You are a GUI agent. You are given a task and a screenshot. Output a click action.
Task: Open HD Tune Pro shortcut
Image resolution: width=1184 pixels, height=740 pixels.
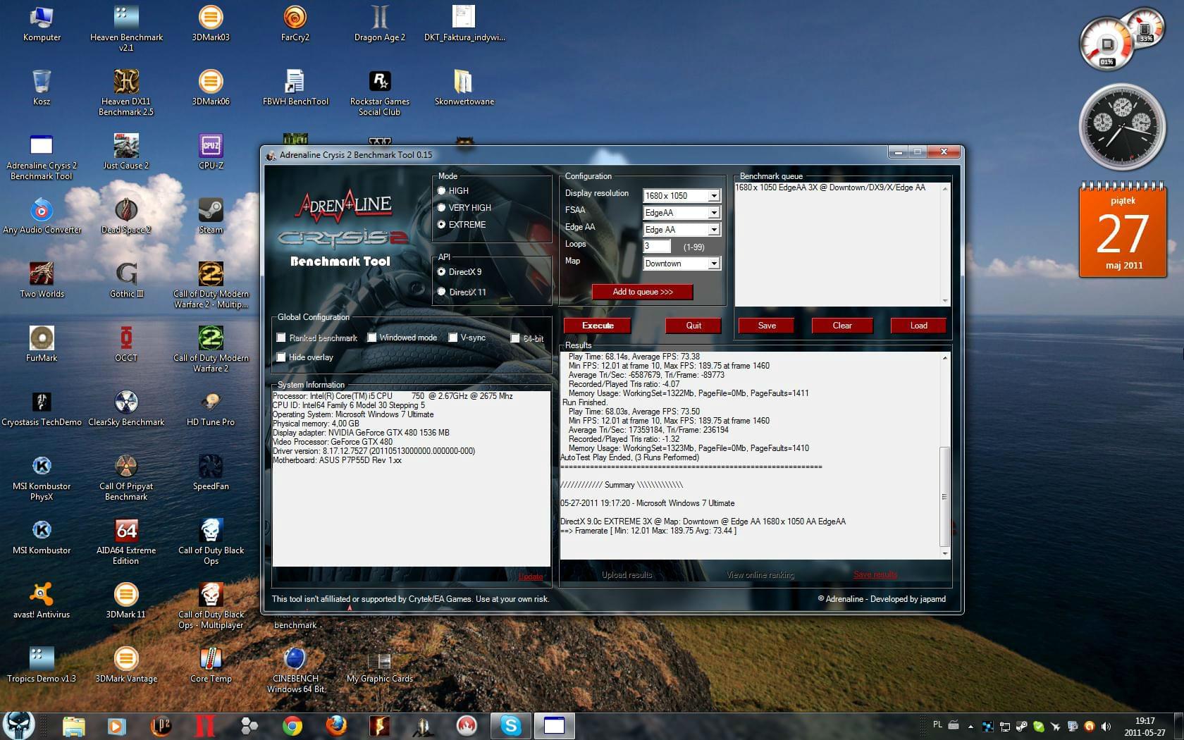[x=211, y=408]
